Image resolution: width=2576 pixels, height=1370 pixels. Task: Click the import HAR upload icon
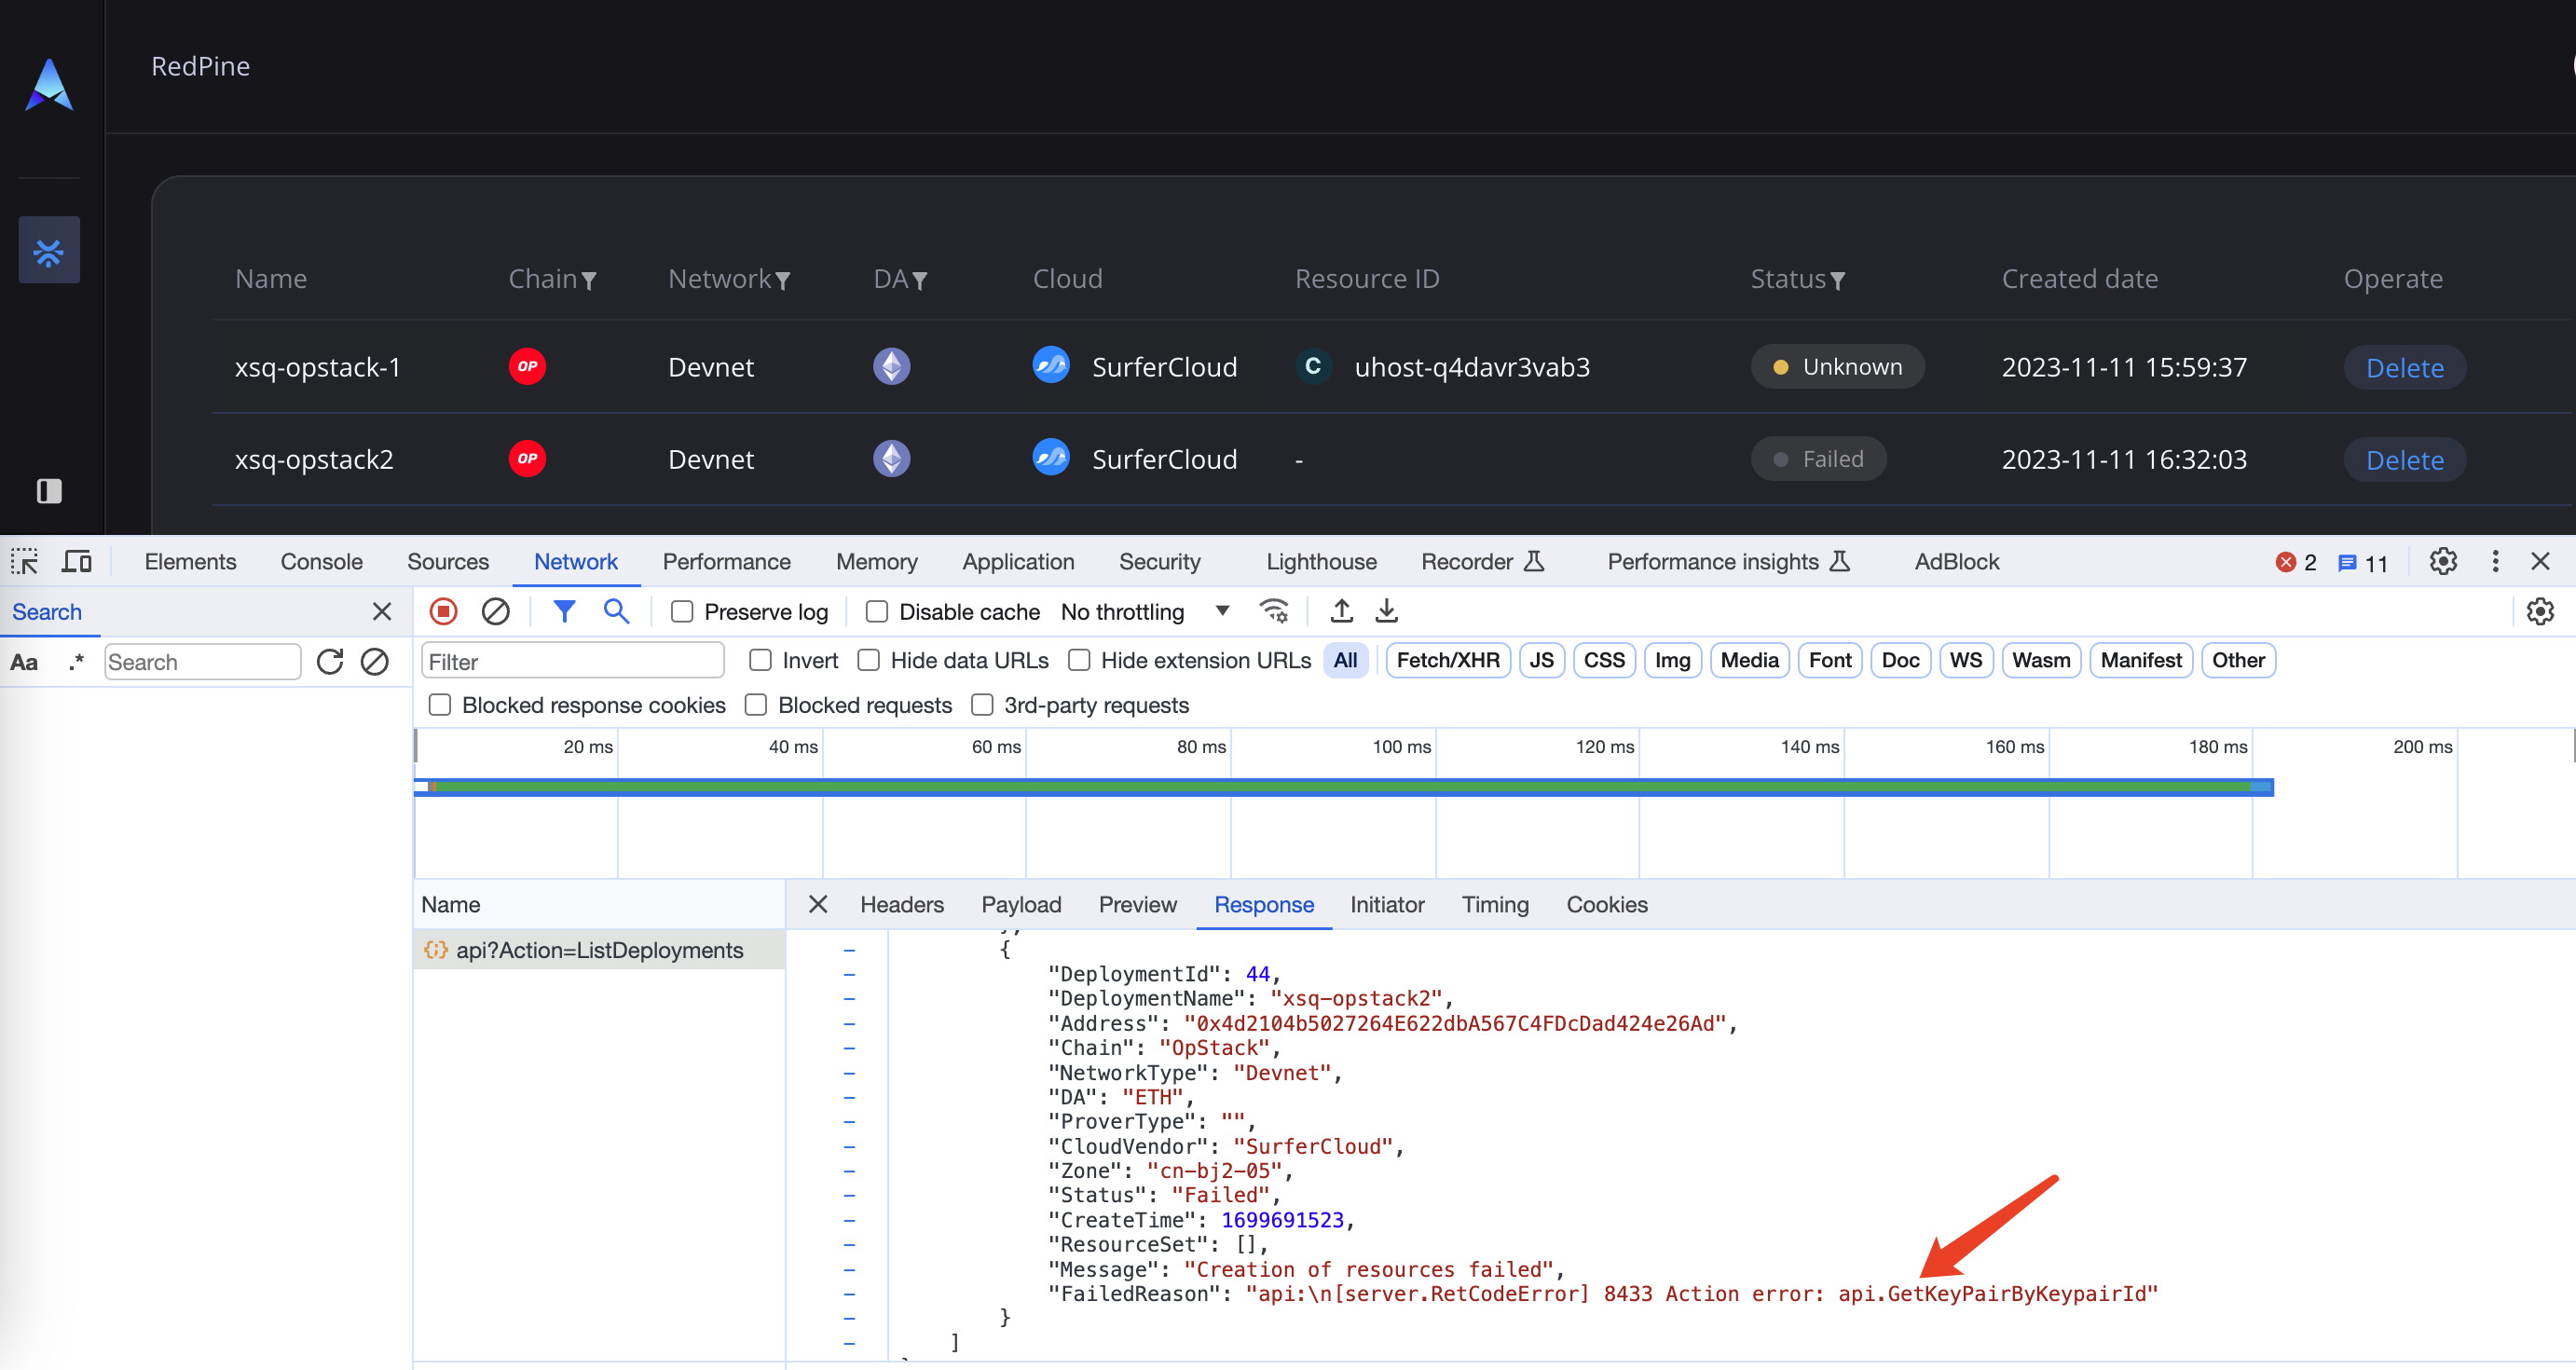point(1341,611)
